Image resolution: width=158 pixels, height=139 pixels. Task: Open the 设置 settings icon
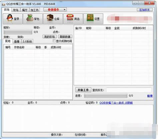[90, 18]
